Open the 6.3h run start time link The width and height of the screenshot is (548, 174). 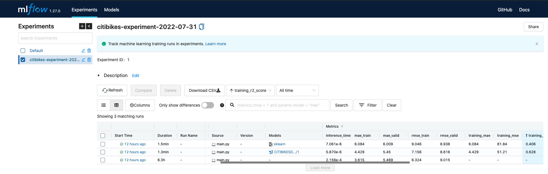[135, 160]
